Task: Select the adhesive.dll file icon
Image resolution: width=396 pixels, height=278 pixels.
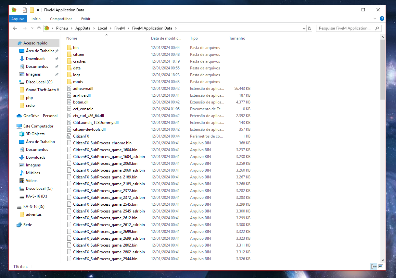Action: (69, 89)
